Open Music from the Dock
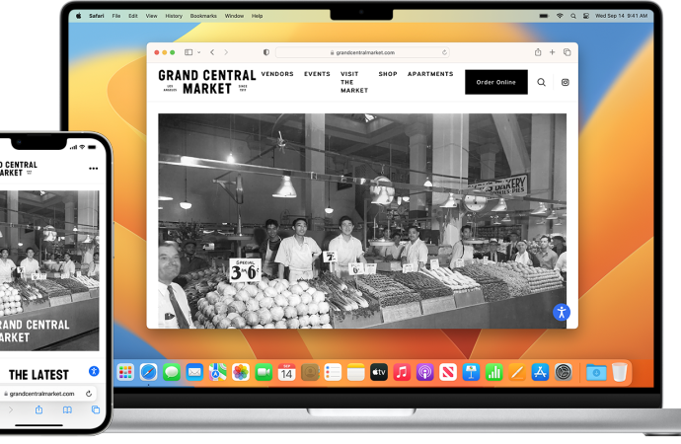The image size is (681, 444). (402, 372)
